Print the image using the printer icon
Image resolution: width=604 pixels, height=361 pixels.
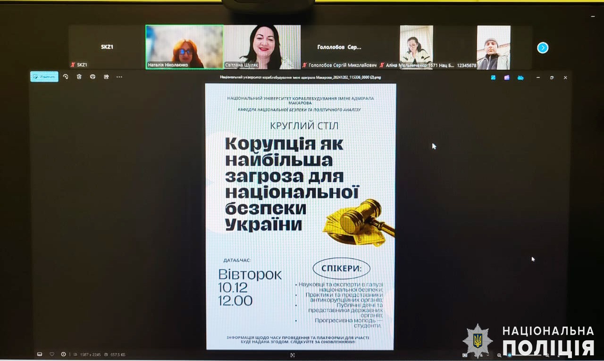[x=92, y=76]
